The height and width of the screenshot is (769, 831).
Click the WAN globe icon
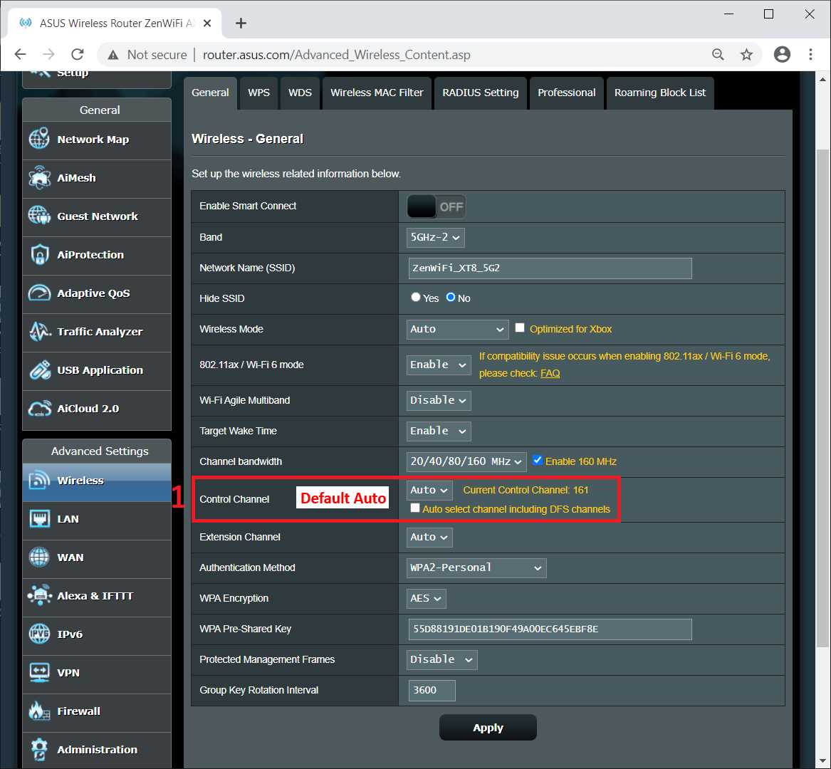click(x=39, y=557)
